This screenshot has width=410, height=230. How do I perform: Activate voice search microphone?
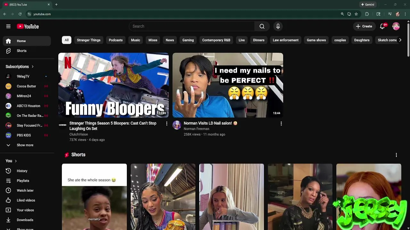pos(278,26)
